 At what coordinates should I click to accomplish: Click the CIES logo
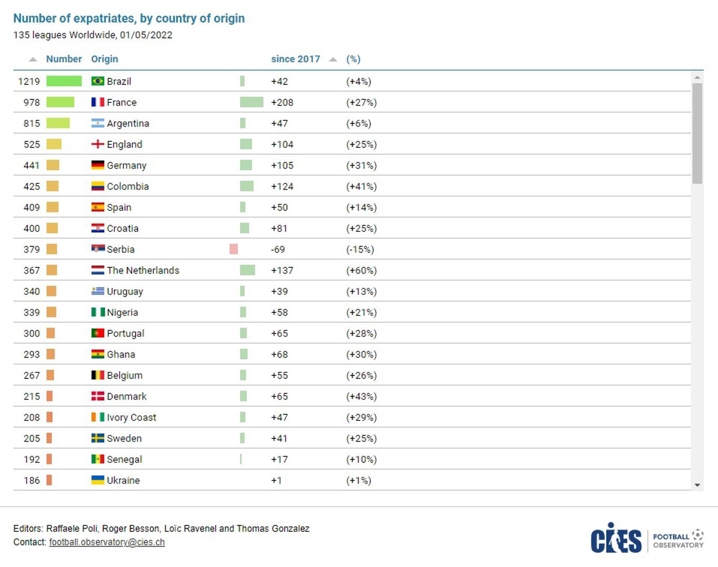coord(616,539)
